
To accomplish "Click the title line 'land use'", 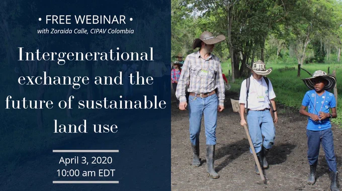I will click(85, 127).
